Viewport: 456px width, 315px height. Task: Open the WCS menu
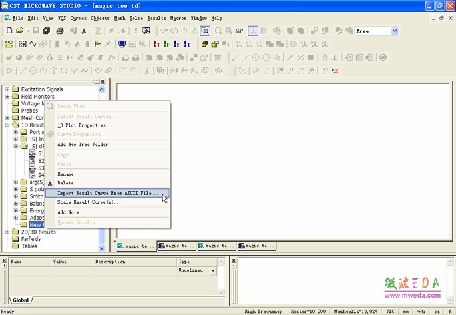(x=62, y=18)
